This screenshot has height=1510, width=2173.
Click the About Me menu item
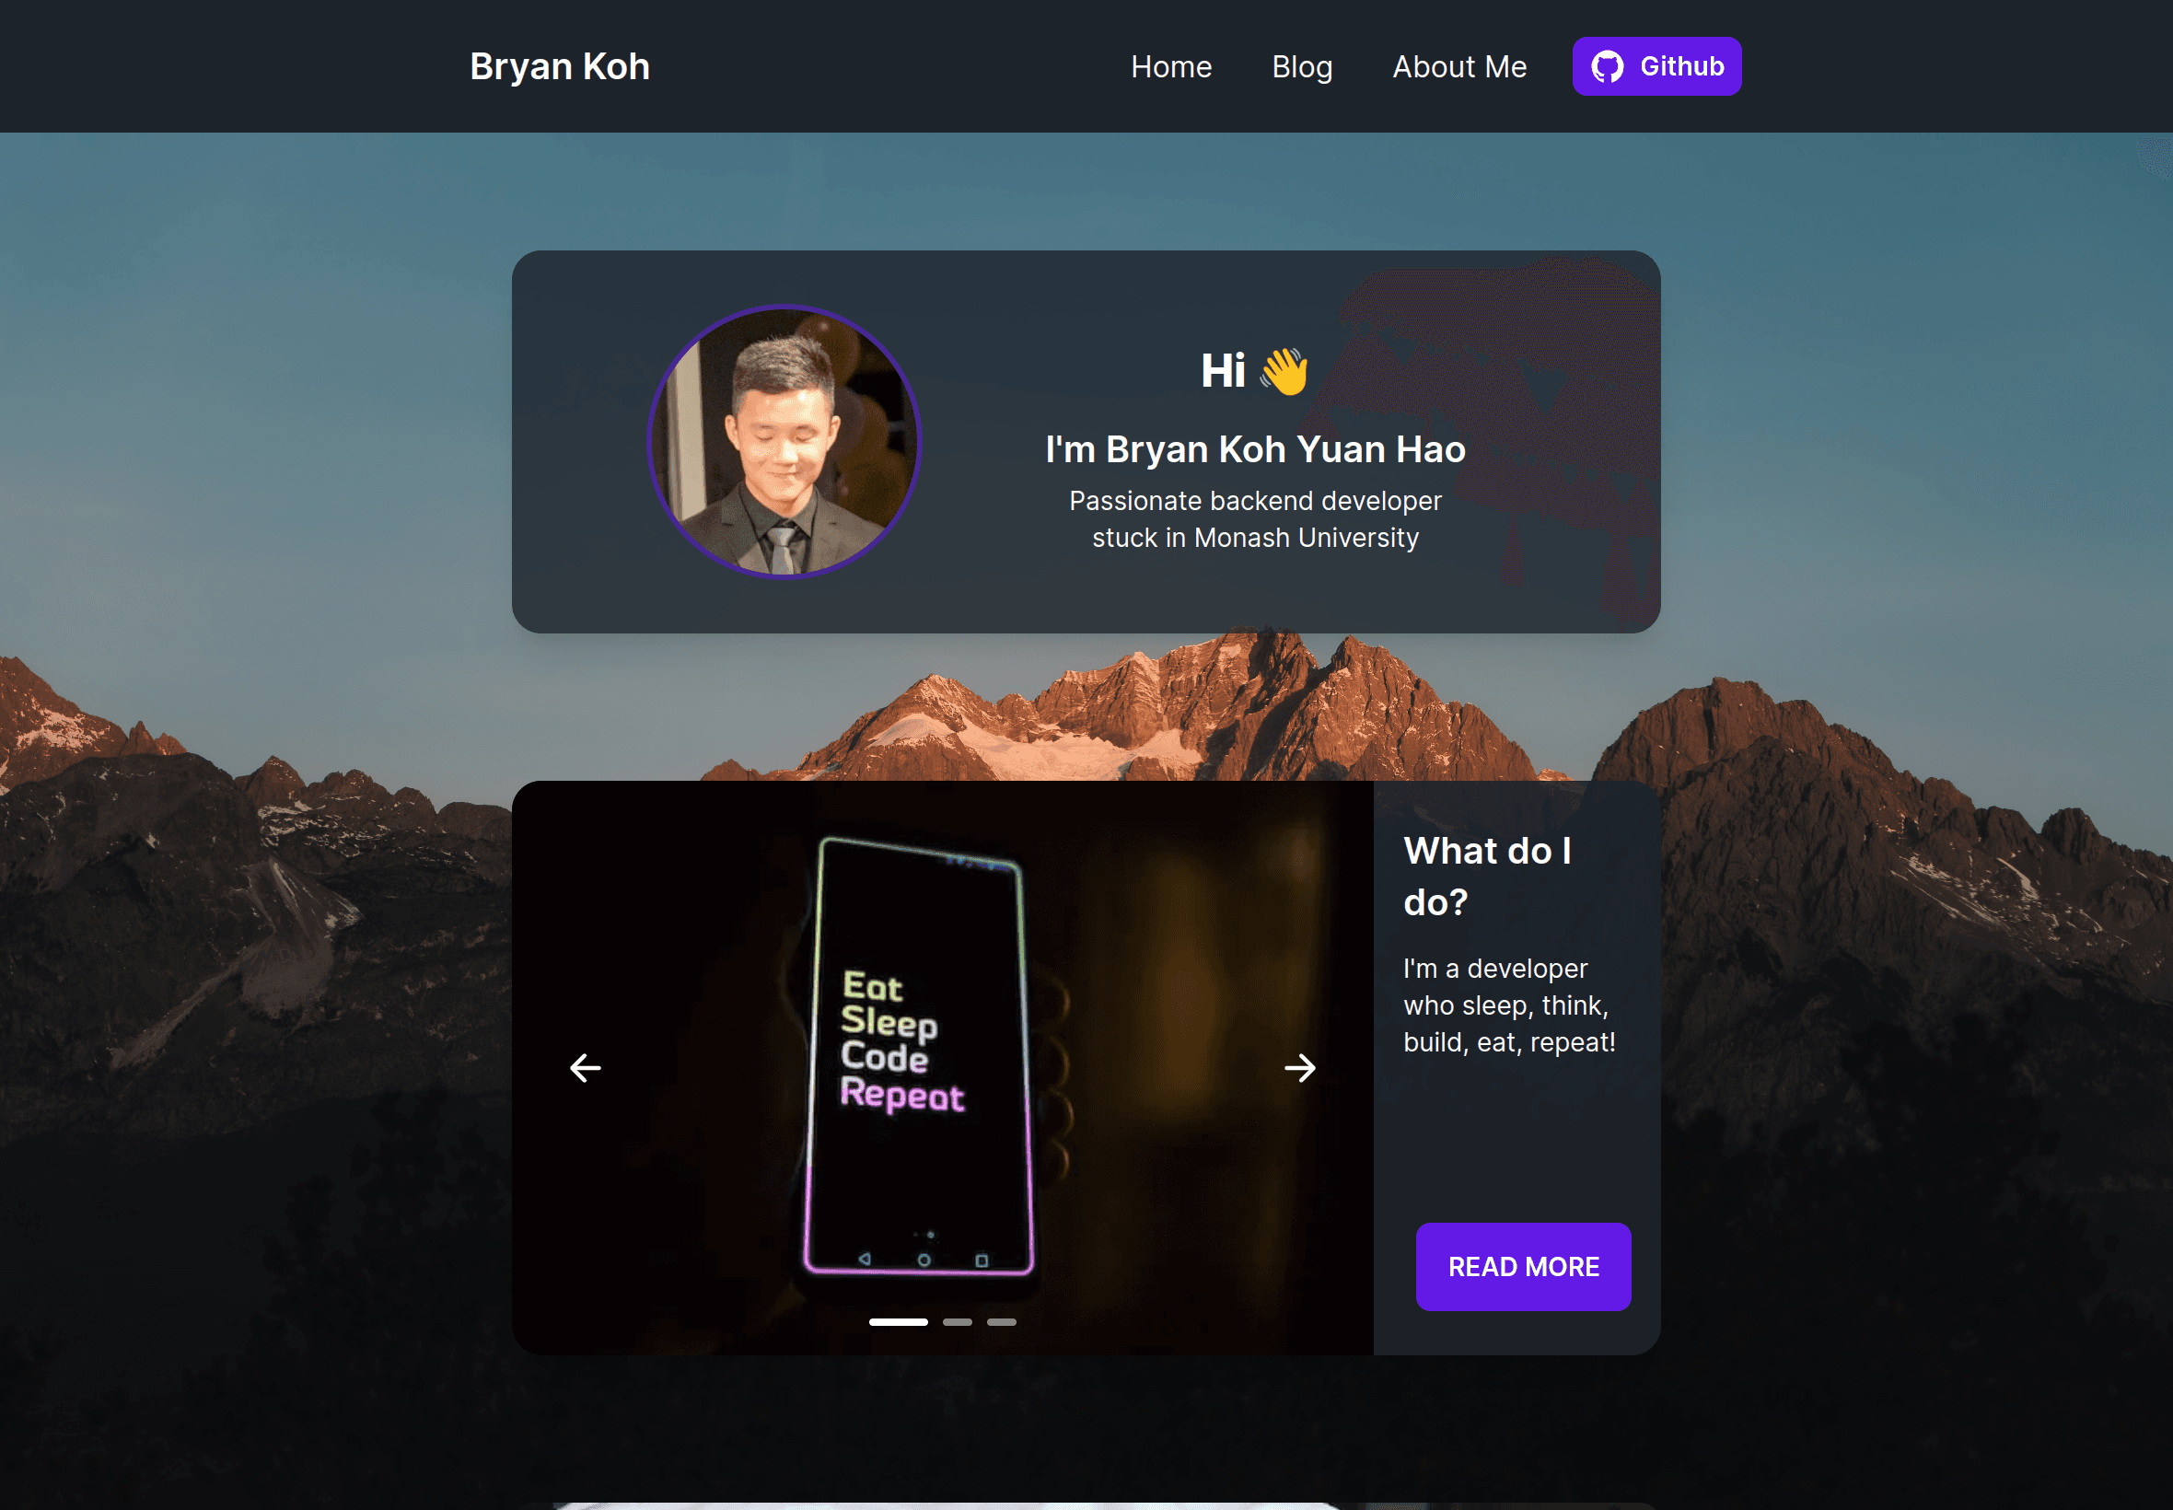click(x=1459, y=66)
